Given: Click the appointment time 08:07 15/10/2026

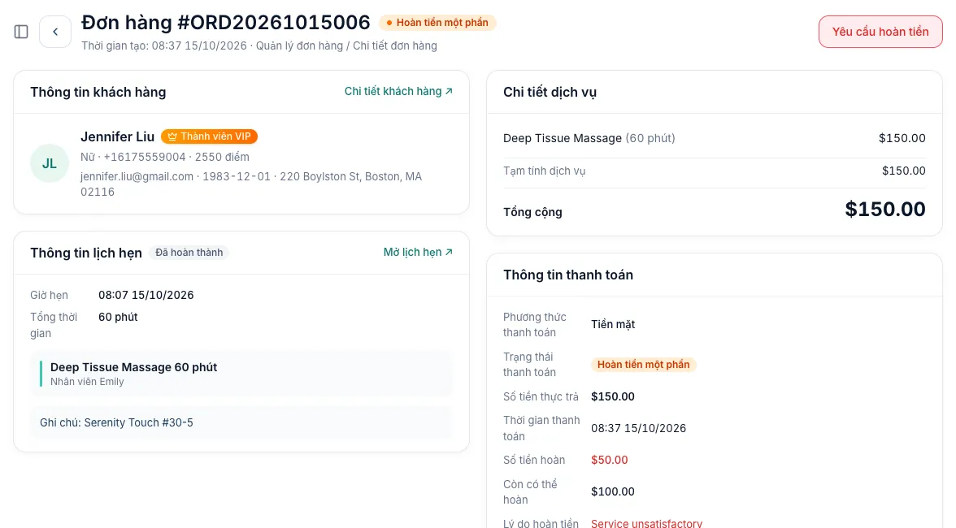Looking at the screenshot, I should (x=146, y=296).
